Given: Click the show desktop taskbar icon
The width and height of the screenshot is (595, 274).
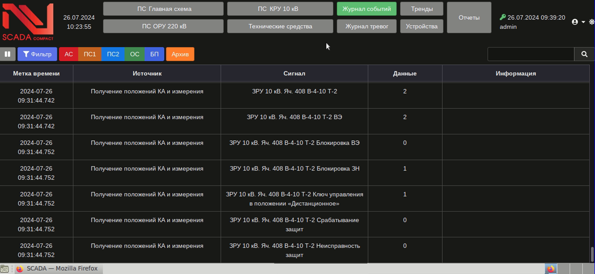Looking at the screenshot, I should pyautogui.click(x=5, y=269).
